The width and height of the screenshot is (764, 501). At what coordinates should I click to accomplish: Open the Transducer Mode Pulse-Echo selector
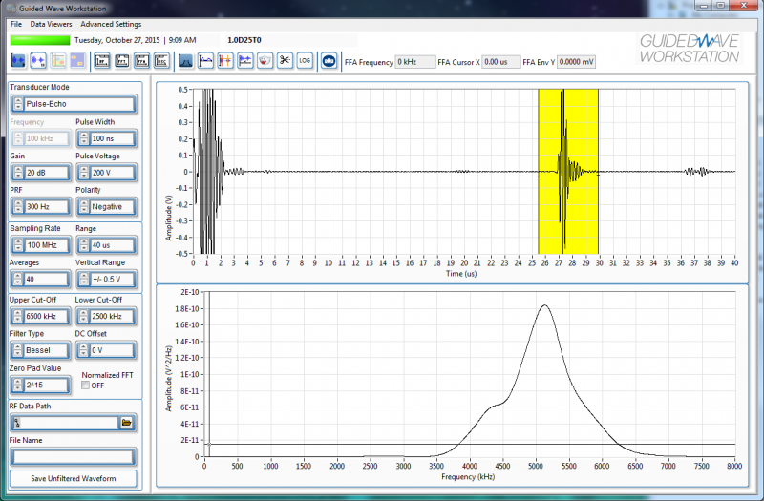[x=74, y=103]
